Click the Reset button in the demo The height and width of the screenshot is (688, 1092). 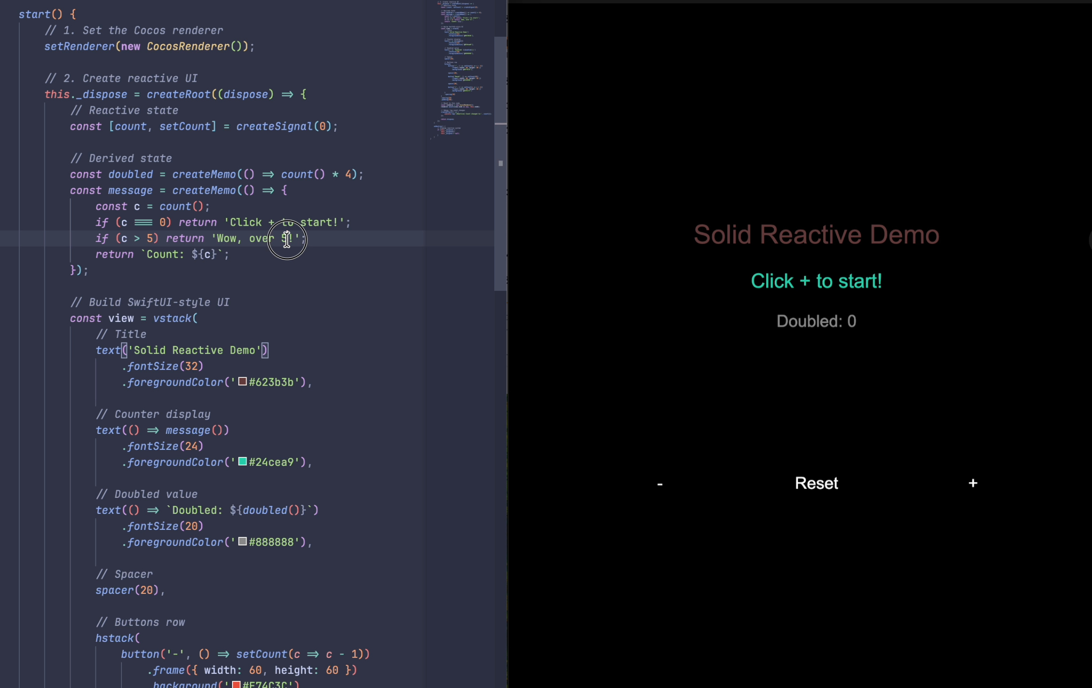pos(816,483)
